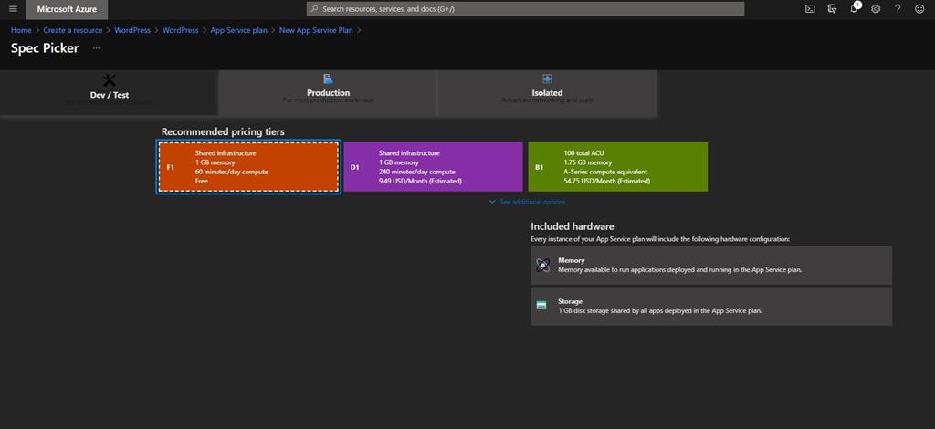Click the search magnifier icon
The image size is (935, 429).
click(x=315, y=9)
